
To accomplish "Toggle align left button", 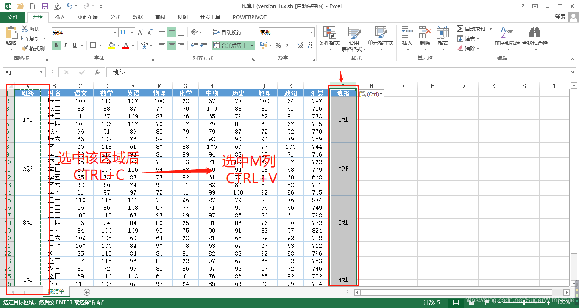I will tap(162, 45).
